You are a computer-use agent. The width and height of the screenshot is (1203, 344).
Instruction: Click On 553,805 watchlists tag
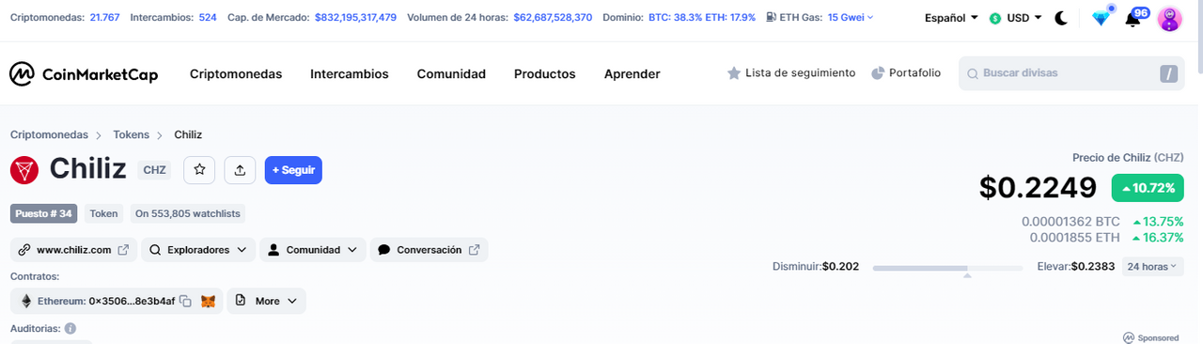click(x=188, y=213)
